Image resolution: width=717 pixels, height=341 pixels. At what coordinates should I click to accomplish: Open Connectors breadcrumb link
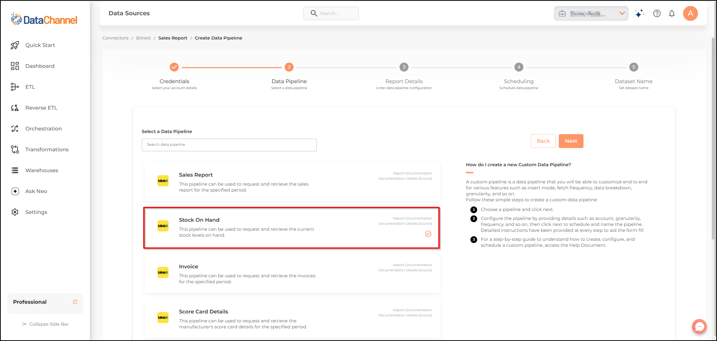click(115, 38)
